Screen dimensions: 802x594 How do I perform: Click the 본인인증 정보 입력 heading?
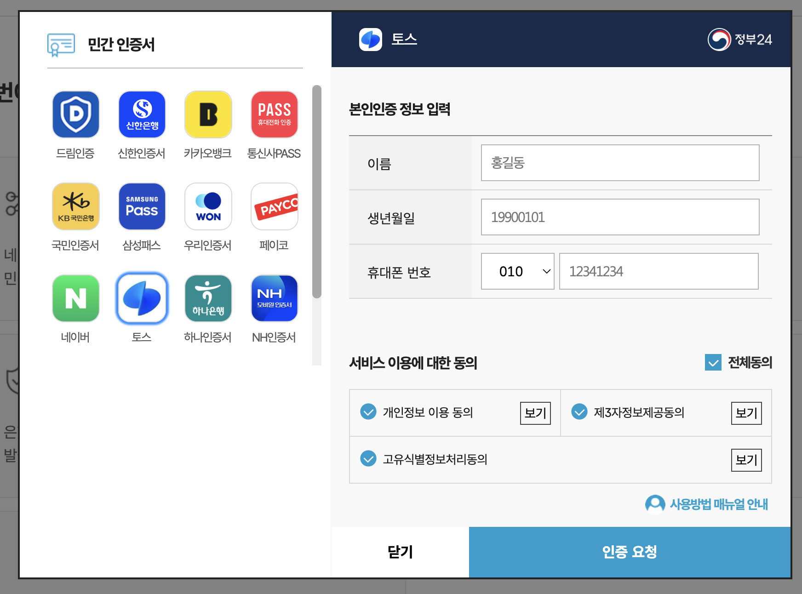point(400,109)
